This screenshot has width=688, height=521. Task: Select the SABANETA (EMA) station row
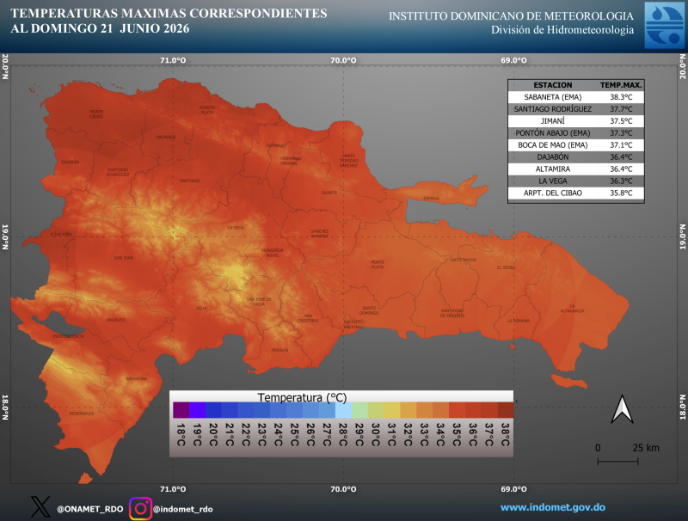(x=576, y=97)
